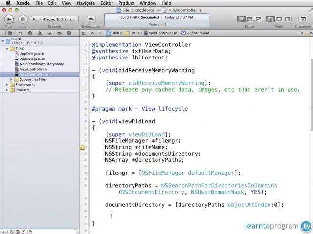313x234 pixels.
Task: Collapse the FileIO project root
Action: (x=3, y=41)
